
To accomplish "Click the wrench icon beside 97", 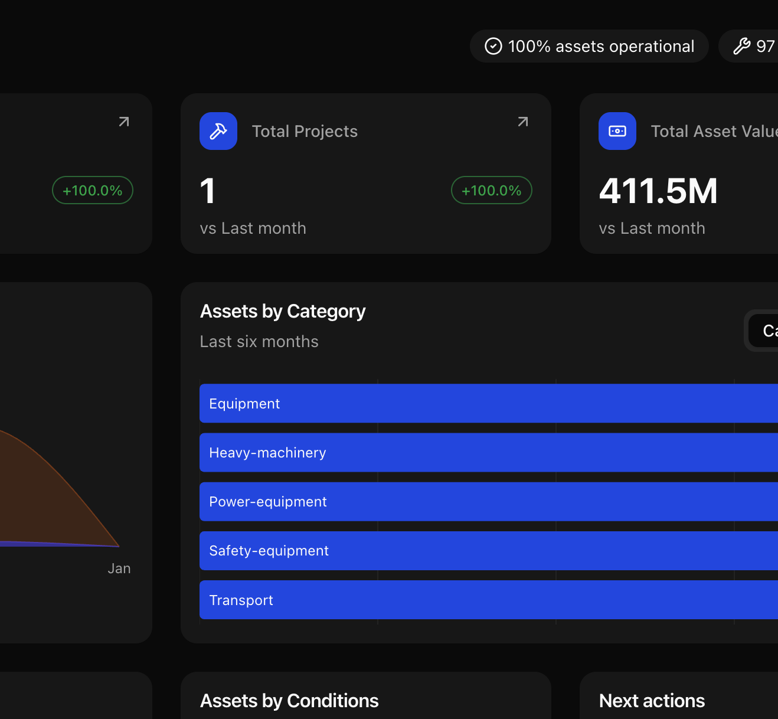I will point(741,46).
